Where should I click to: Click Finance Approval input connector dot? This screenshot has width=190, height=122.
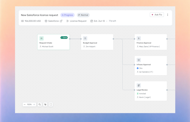click(134, 39)
